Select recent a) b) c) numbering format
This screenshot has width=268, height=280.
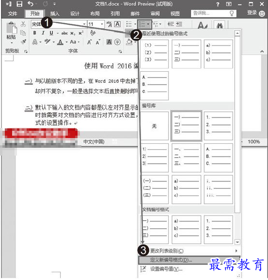tap(219, 54)
